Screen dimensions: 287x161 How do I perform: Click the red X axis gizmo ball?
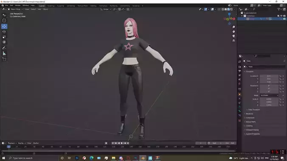[234, 19]
